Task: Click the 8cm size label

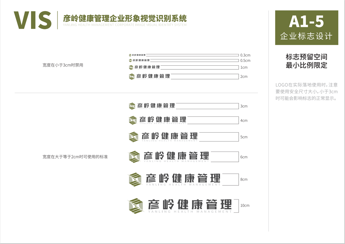Action: [244, 179]
